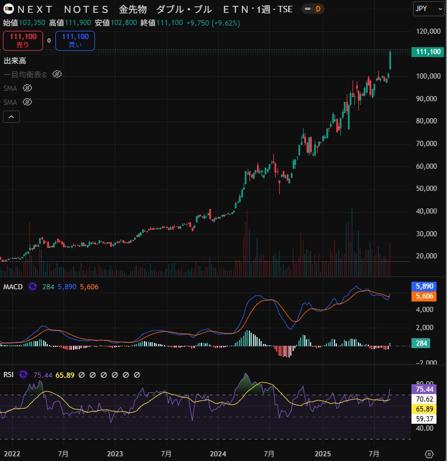The image size is (447, 461).
Task: Select the SMA label directly below 一目均衡表
Action: click(x=10, y=88)
